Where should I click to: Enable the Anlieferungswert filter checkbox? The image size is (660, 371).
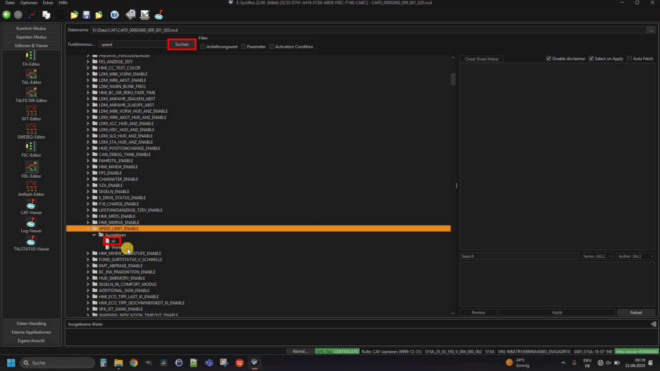pyautogui.click(x=203, y=46)
